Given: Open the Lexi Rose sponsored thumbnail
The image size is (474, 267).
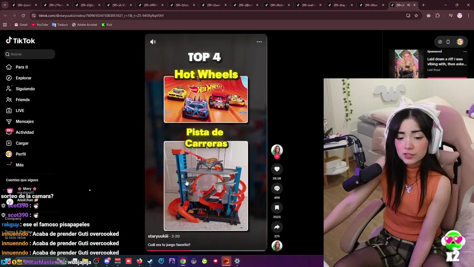Looking at the screenshot, I should coord(407,64).
